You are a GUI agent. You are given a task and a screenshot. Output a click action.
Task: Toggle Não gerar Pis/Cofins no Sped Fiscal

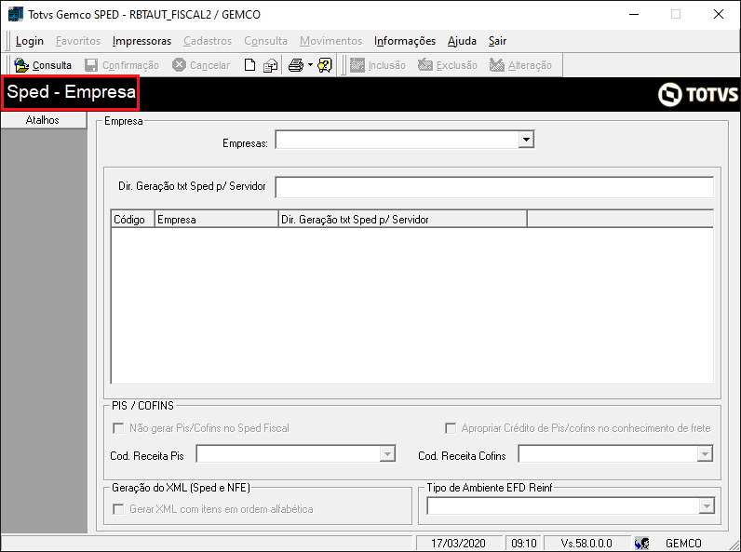pyautogui.click(x=118, y=428)
